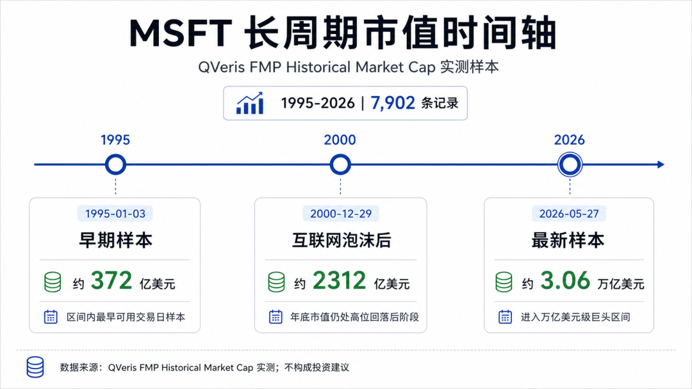The height and width of the screenshot is (389, 692).
Task: Click the 年底市值仍处高位回落后阶段 note
Action: 354,317
